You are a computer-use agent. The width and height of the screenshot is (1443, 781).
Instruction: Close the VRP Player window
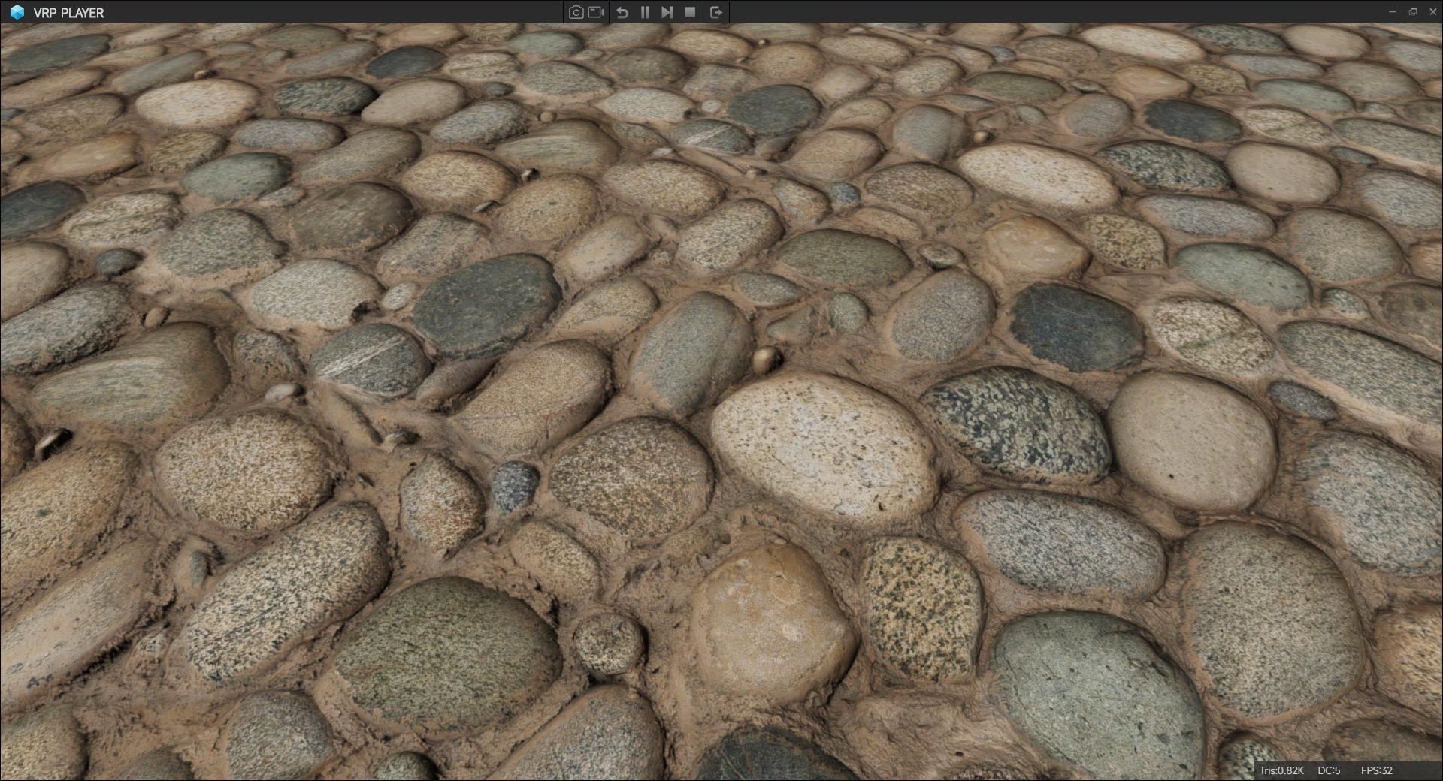click(x=1432, y=11)
